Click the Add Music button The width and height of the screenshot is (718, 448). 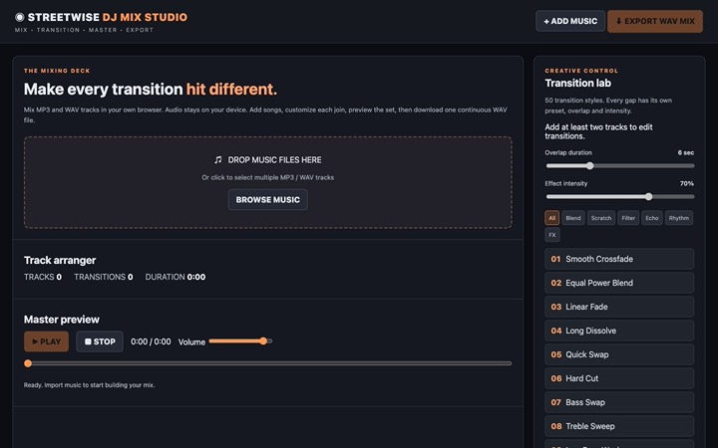coord(570,21)
